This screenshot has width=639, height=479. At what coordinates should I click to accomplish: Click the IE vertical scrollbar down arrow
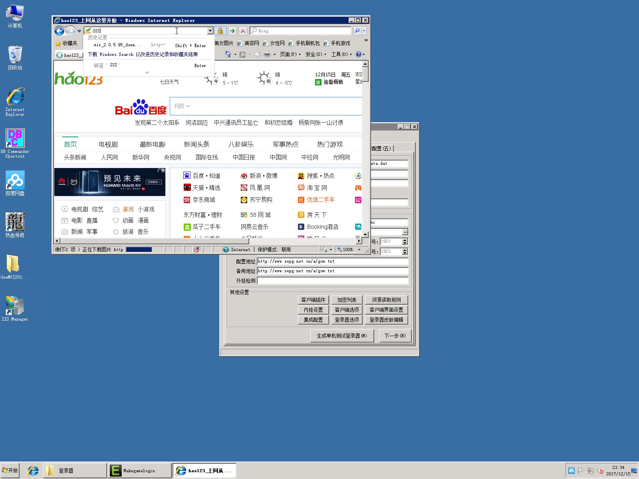click(x=365, y=235)
